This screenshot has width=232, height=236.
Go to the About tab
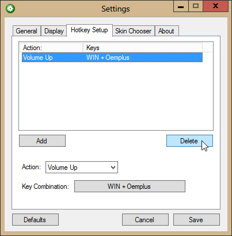pyautogui.click(x=166, y=31)
